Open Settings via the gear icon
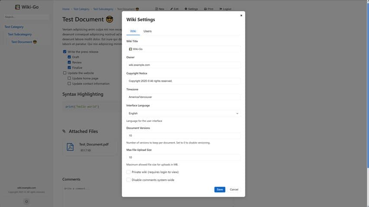Image resolution: width=369 pixels, height=207 pixels. point(186,9)
